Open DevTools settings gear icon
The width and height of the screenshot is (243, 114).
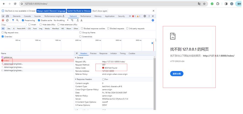145,16
